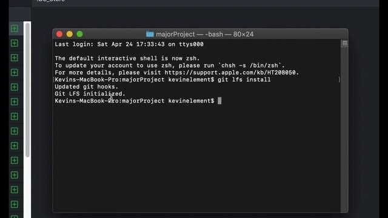Minimize the terminal with the yellow button
The height and width of the screenshot is (218, 388).
(70, 34)
